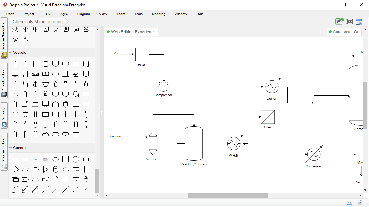
Task: Collapse the General palette section
Action: coord(10,148)
